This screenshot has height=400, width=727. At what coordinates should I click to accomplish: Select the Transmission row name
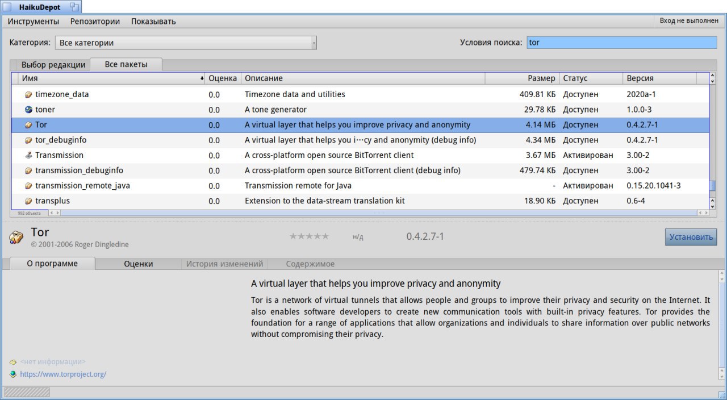point(59,155)
